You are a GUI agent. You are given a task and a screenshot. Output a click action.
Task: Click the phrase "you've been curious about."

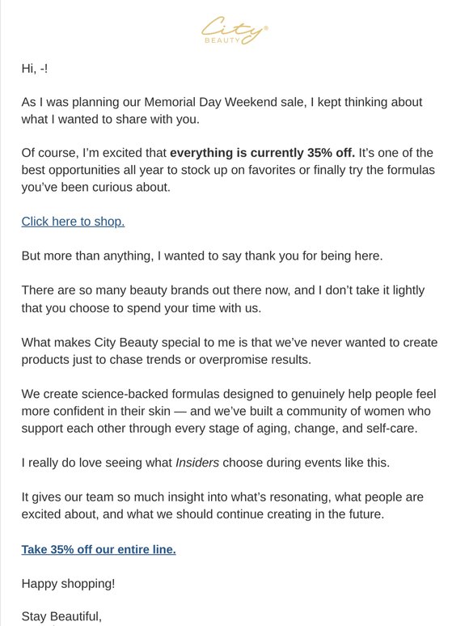pyautogui.click(x=95, y=187)
